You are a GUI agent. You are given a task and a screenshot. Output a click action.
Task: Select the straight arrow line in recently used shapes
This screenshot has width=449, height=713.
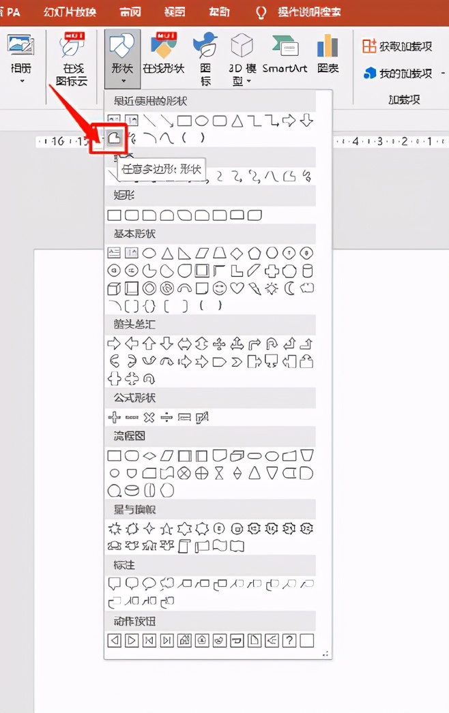click(x=166, y=121)
